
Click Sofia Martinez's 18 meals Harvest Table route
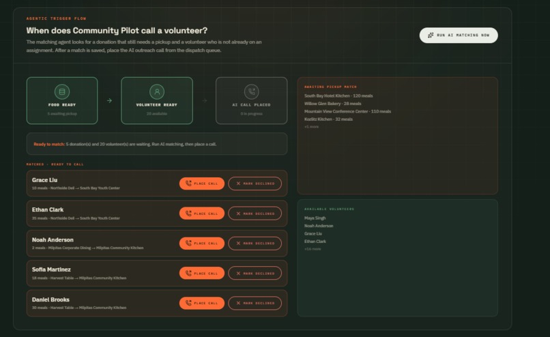point(79,278)
